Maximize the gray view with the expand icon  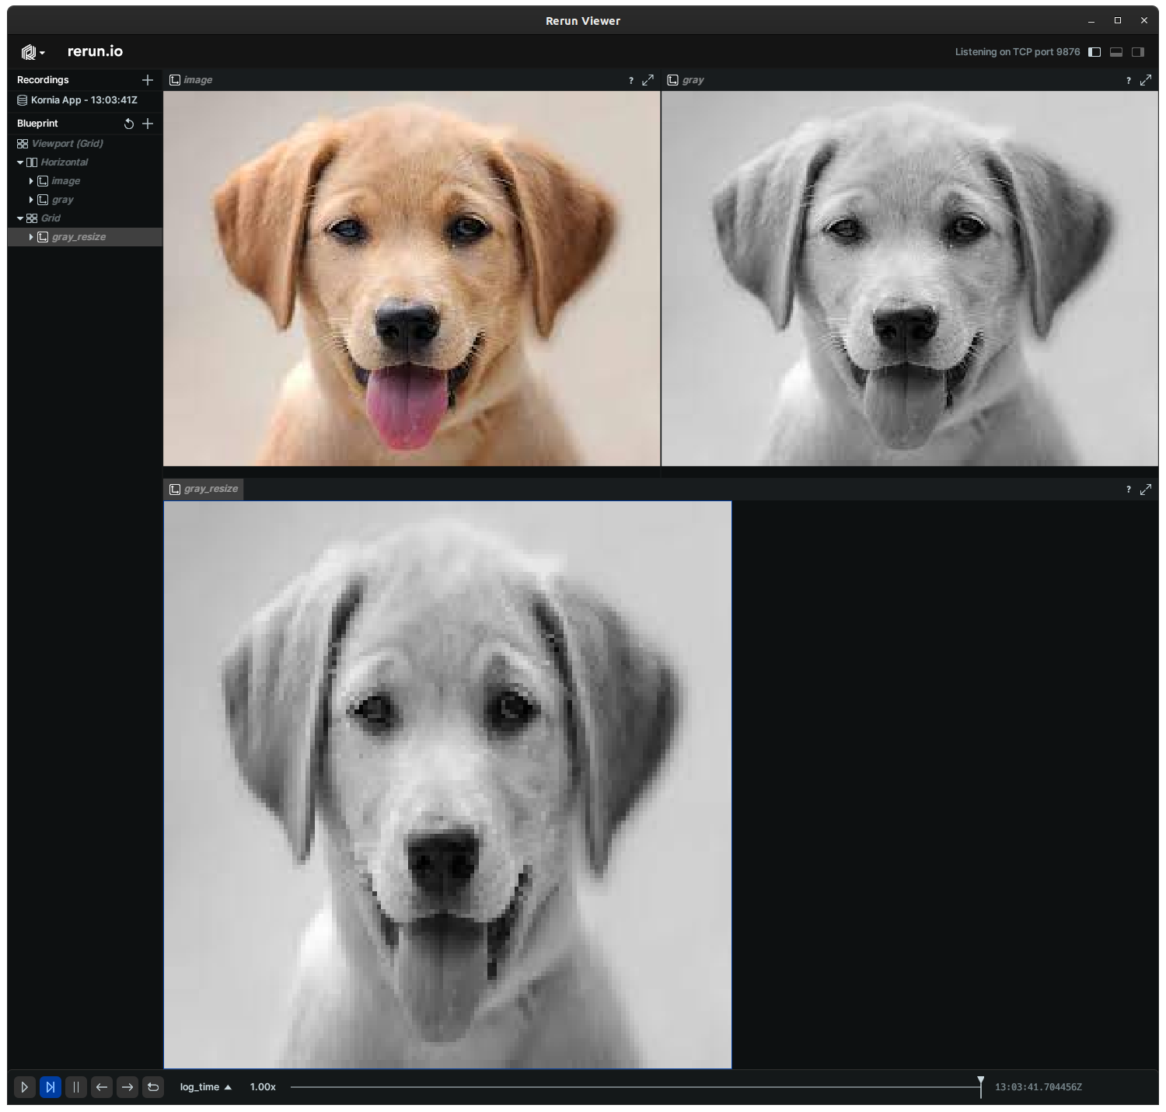click(1147, 79)
